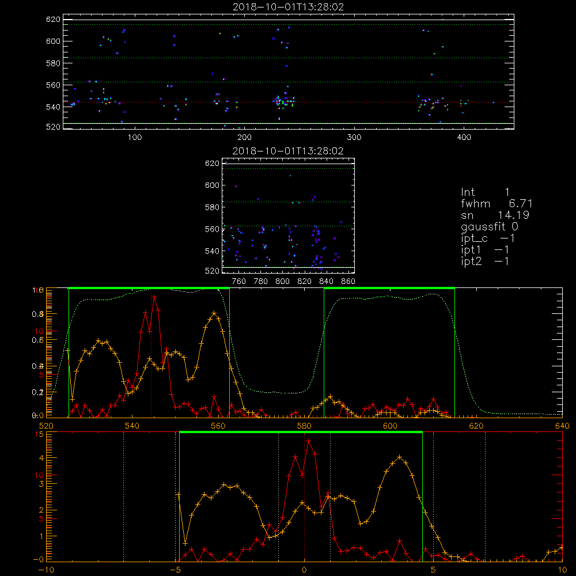576x576 pixels.
Task: Click the 'ipt1 -1' readout
Action: (485, 250)
